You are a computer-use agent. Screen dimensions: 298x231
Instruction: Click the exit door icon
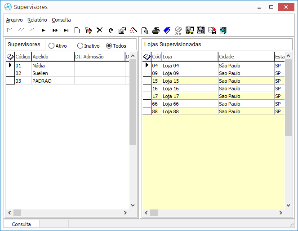pyautogui.click(x=223, y=31)
